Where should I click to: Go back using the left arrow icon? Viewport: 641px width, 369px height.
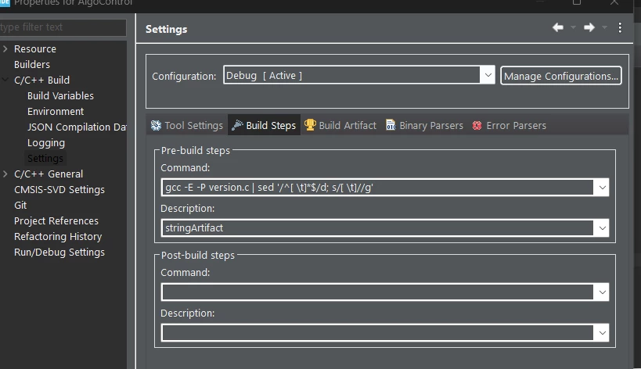557,27
